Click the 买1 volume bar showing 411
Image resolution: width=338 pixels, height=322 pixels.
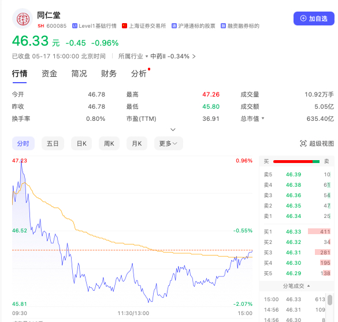coord(320,232)
